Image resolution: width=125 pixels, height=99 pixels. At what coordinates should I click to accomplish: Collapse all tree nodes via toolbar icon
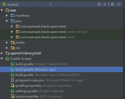[x=105, y=4]
